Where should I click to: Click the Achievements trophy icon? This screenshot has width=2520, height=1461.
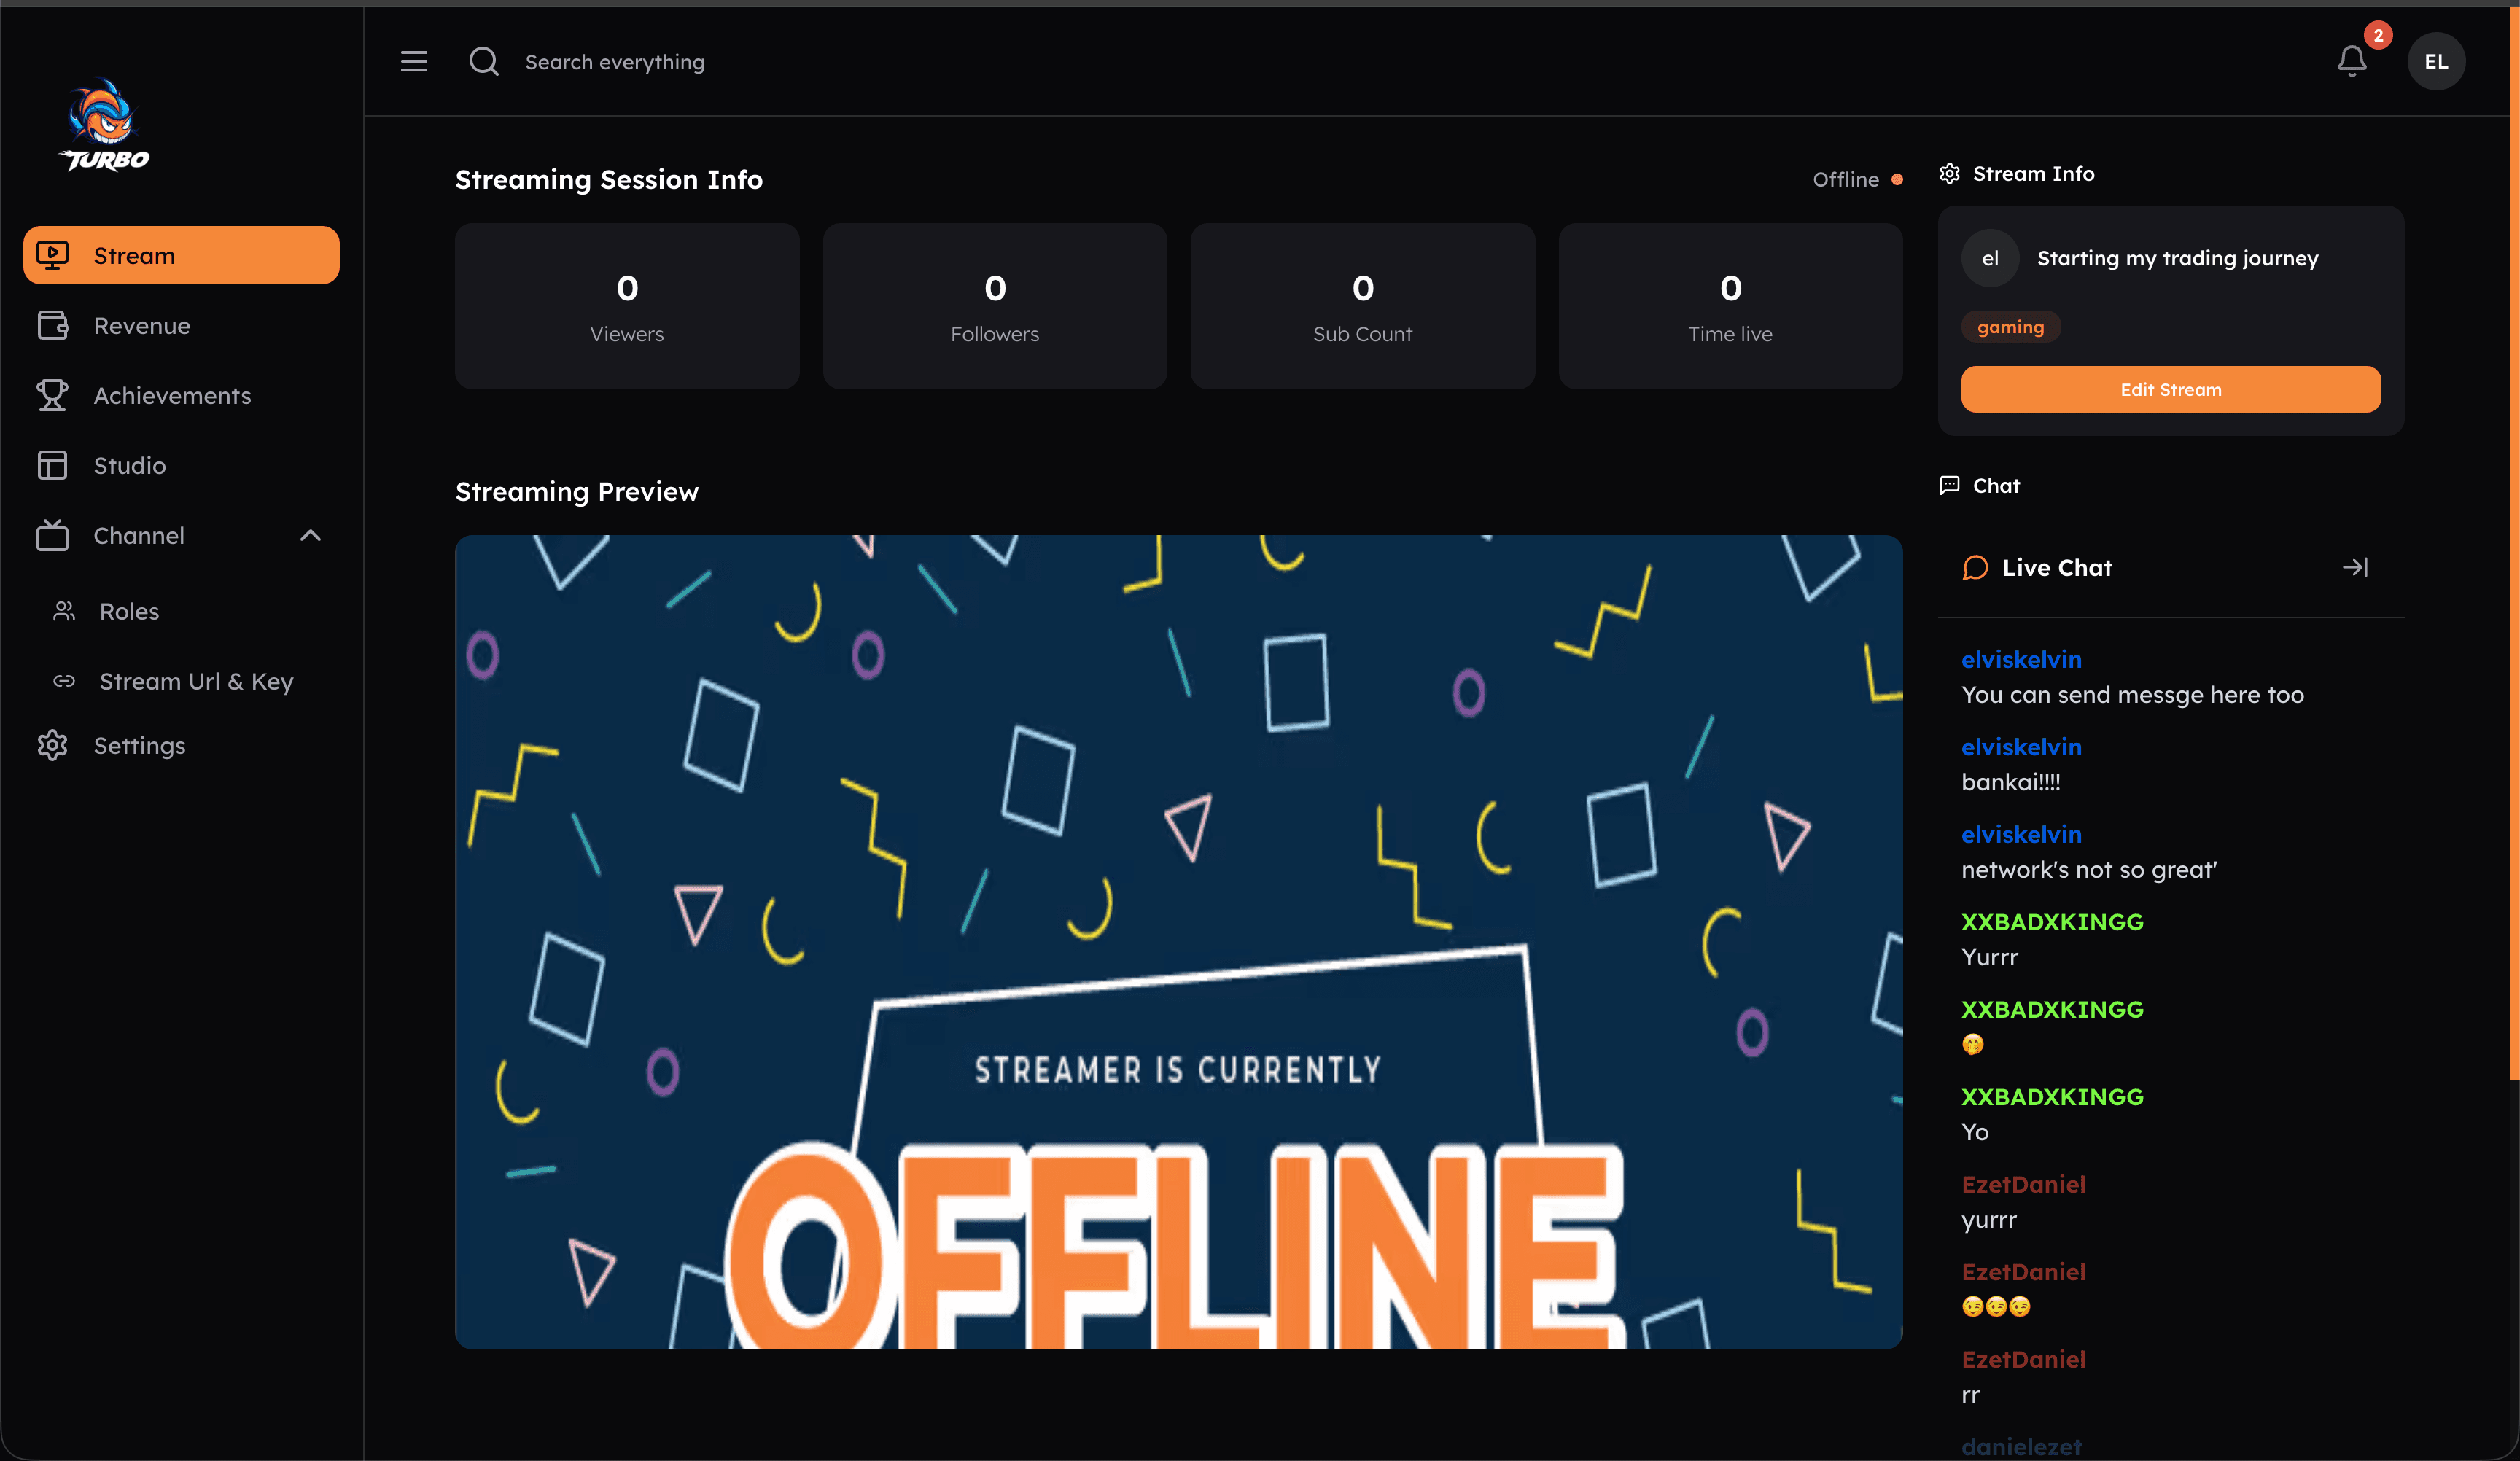tap(52, 395)
